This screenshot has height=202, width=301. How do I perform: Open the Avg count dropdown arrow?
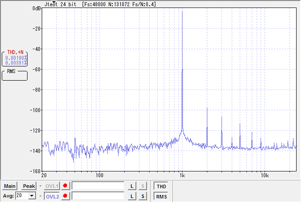32,196
